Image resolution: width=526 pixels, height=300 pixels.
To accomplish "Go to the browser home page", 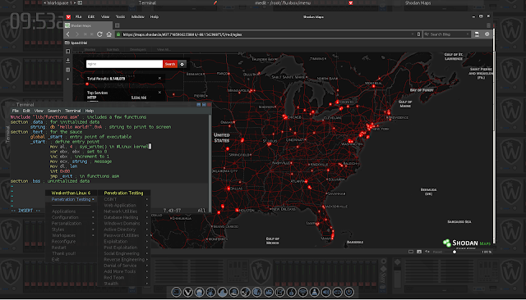I will click(x=109, y=34).
